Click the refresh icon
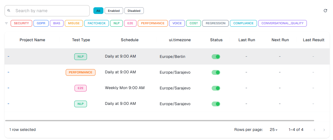The height and width of the screenshot is (140, 333). pos(325,11)
